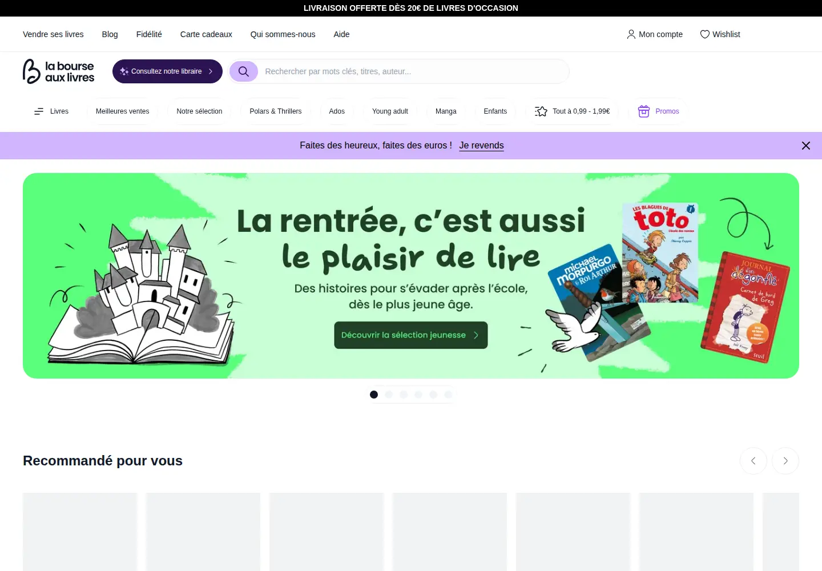
Task: Open Tout à 0,99 - 1,99€ deals
Action: [573, 111]
